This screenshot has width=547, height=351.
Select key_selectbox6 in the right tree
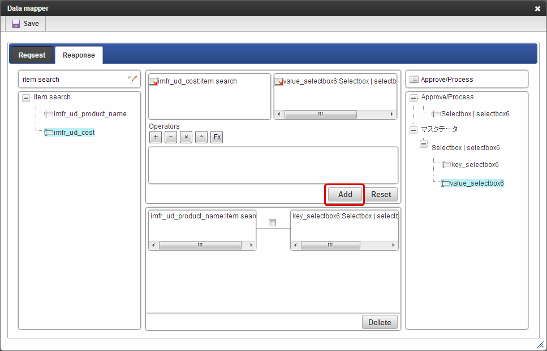click(x=475, y=165)
